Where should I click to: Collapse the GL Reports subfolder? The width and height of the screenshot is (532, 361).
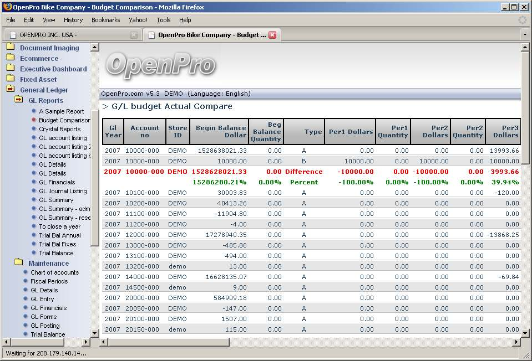coord(18,100)
